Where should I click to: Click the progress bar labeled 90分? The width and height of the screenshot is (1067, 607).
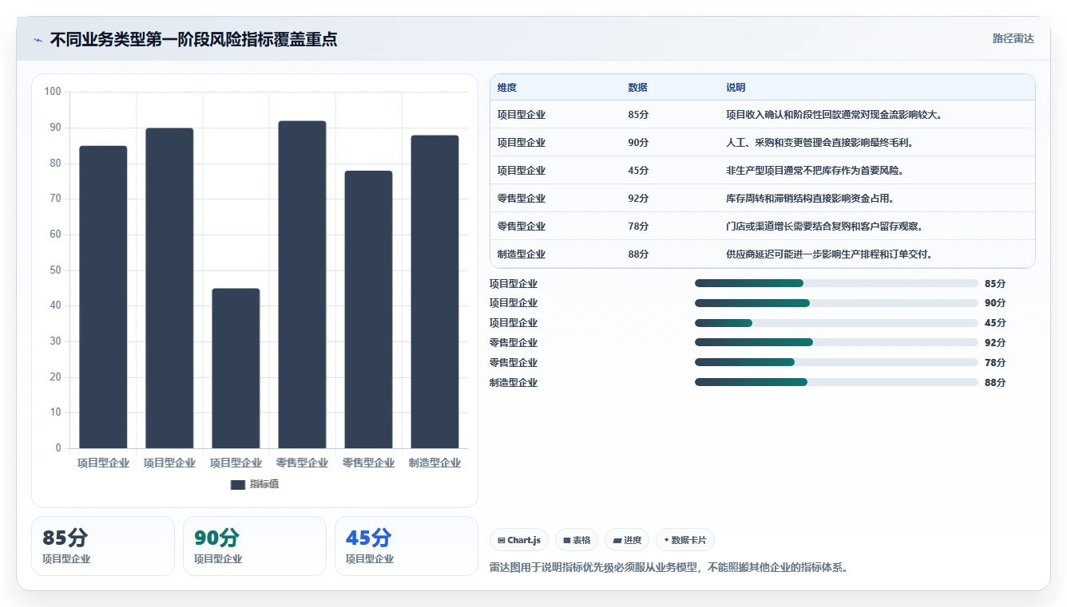(x=836, y=303)
